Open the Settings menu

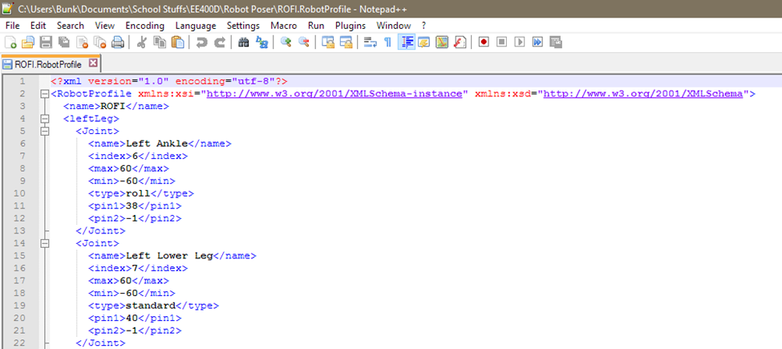(243, 26)
